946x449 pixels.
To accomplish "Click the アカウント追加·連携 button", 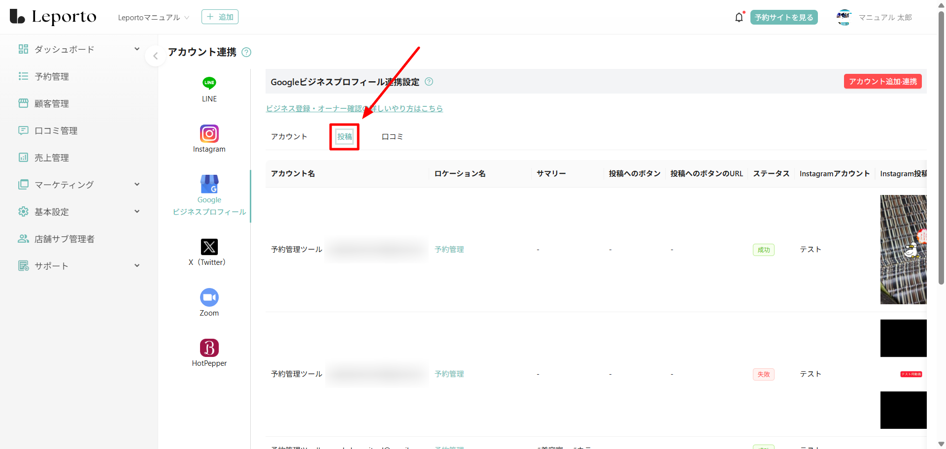I will (x=882, y=82).
